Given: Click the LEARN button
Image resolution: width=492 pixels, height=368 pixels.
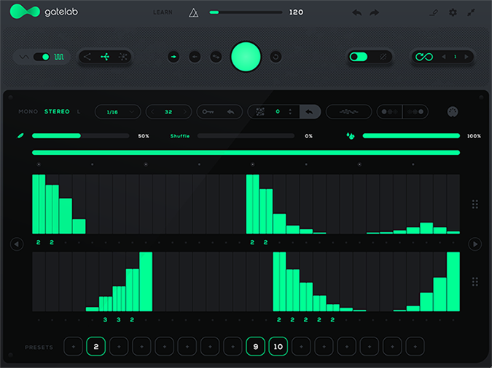Looking at the screenshot, I should pos(163,12).
